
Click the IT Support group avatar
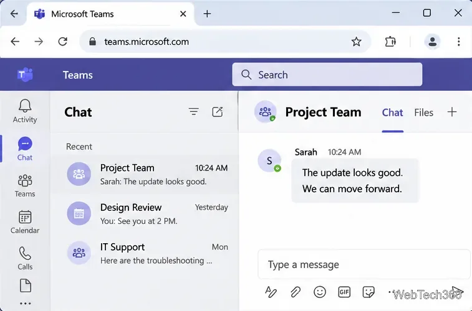point(79,253)
